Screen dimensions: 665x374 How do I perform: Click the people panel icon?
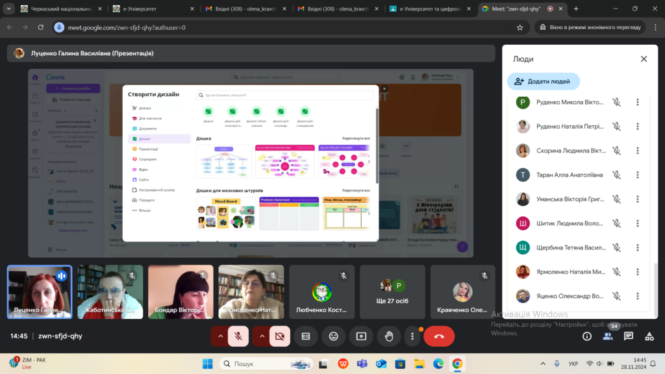coord(608,336)
